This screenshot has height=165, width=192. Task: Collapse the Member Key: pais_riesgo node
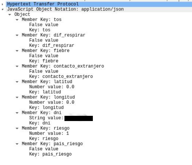pos(17,144)
